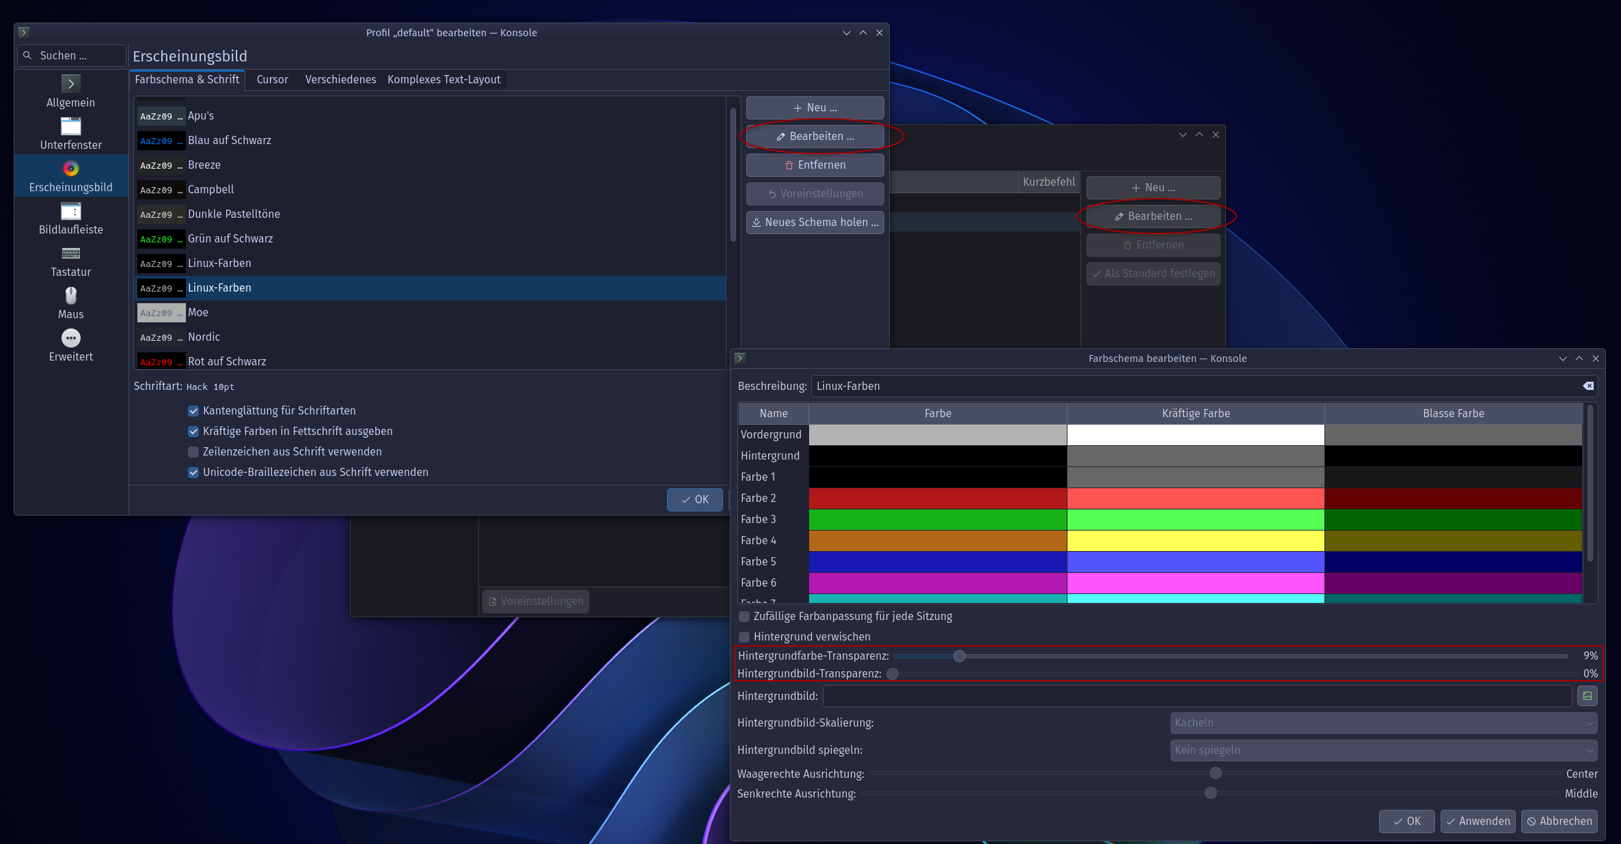Click the color table vertical scrollbar

1590,483
